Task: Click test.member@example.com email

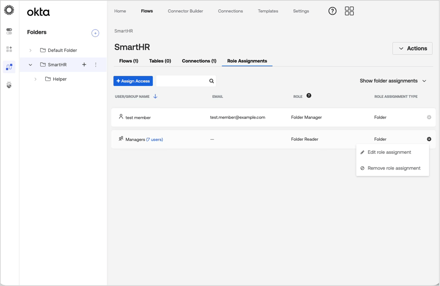Action: tap(238, 117)
